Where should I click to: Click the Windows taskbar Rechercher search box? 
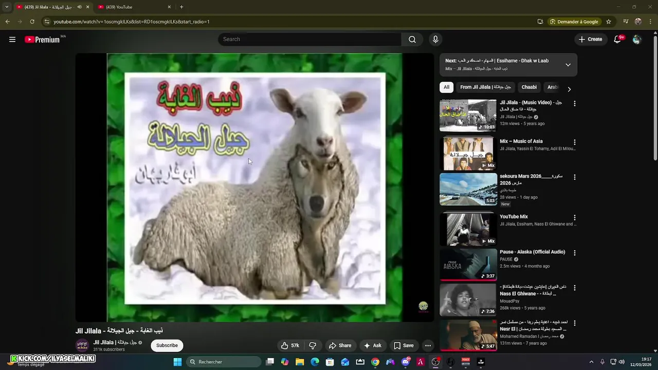pos(223,362)
